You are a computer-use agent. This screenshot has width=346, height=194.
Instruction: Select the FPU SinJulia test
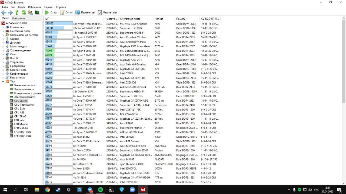21,128
